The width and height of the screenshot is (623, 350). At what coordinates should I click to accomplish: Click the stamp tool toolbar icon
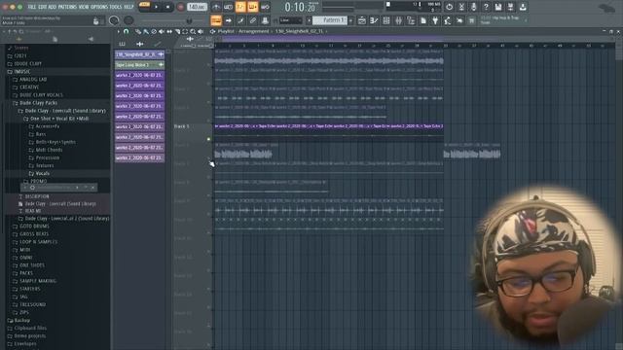[x=265, y=20]
